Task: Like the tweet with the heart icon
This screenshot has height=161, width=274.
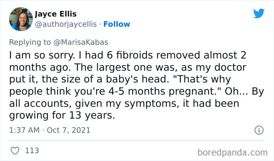Action: pos(15,150)
